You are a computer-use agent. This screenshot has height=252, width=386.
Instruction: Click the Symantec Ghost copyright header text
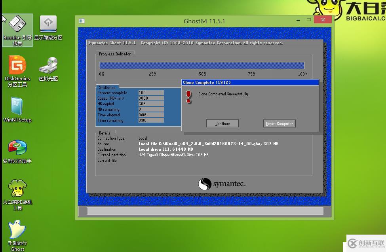click(x=185, y=43)
